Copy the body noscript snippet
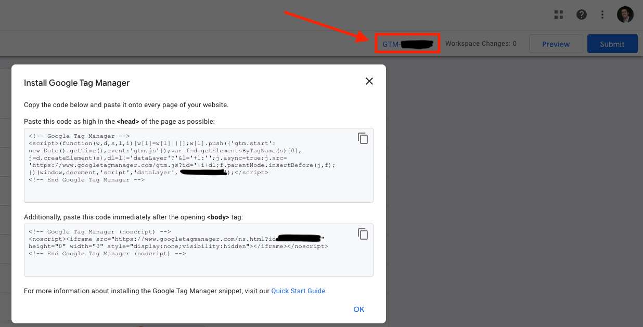Image resolution: width=643 pixels, height=327 pixels. 363,234
